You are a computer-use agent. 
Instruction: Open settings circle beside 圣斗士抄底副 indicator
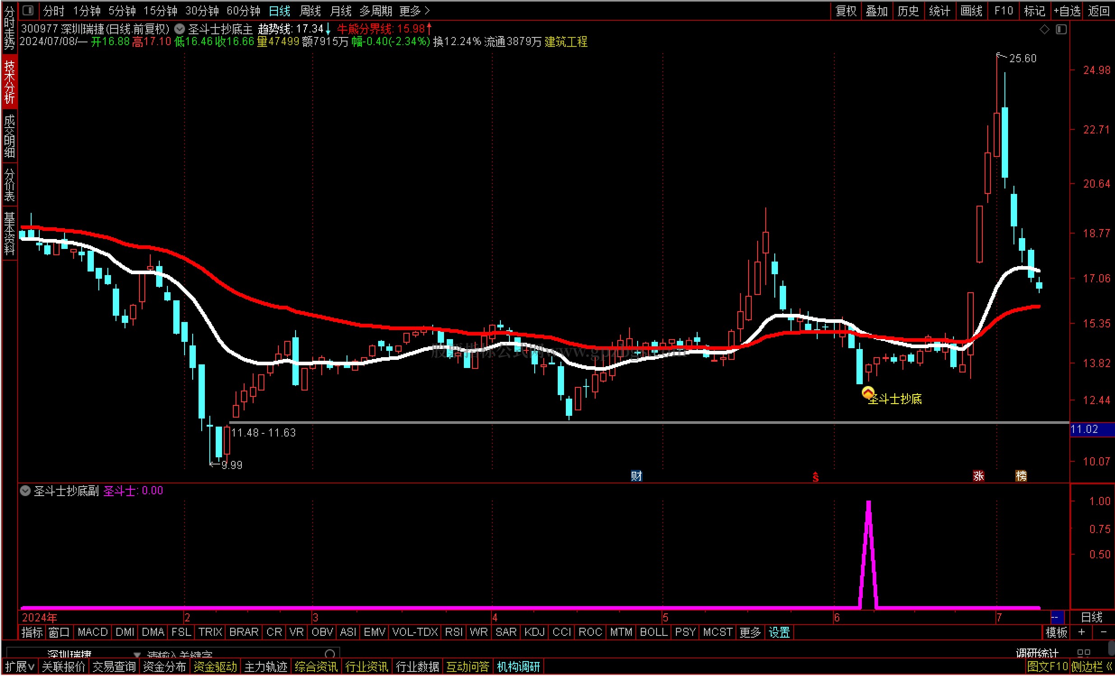(25, 491)
